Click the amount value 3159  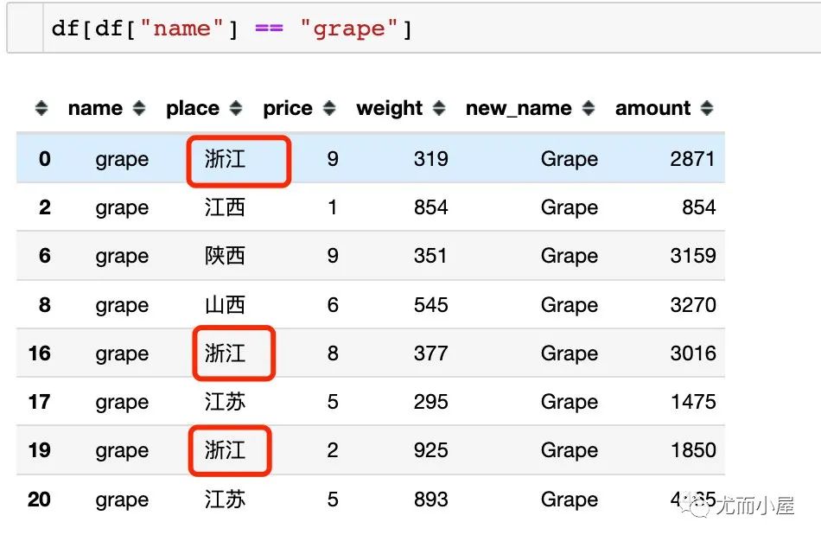coord(693,256)
